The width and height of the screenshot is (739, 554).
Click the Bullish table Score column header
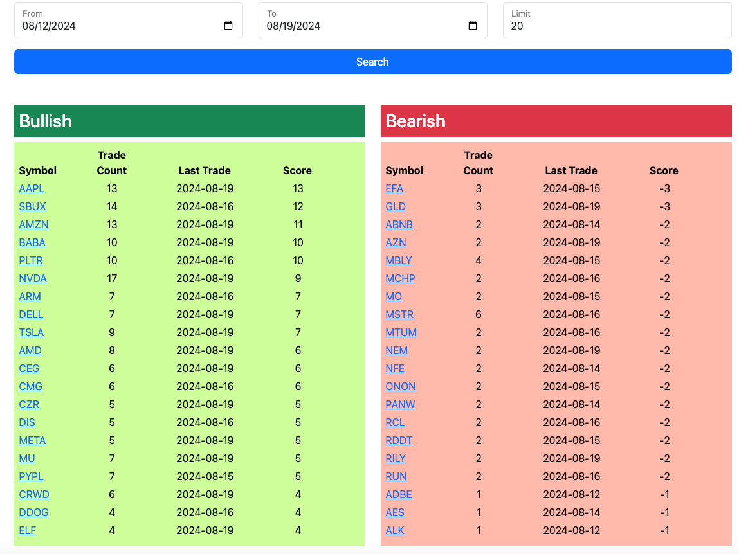[x=297, y=170]
